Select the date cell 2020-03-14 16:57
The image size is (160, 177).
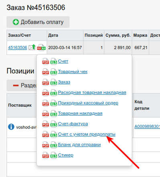(65, 47)
